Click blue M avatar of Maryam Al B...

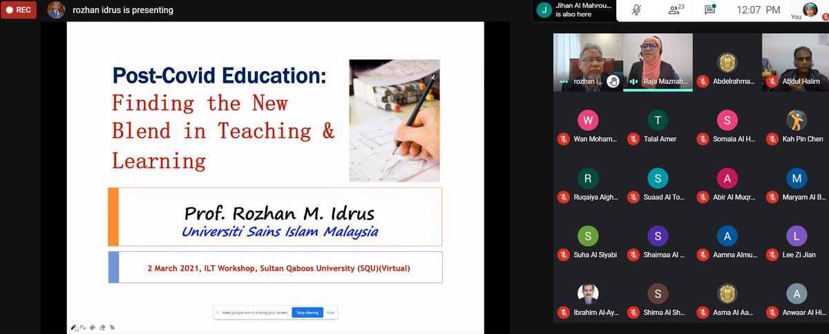click(797, 178)
